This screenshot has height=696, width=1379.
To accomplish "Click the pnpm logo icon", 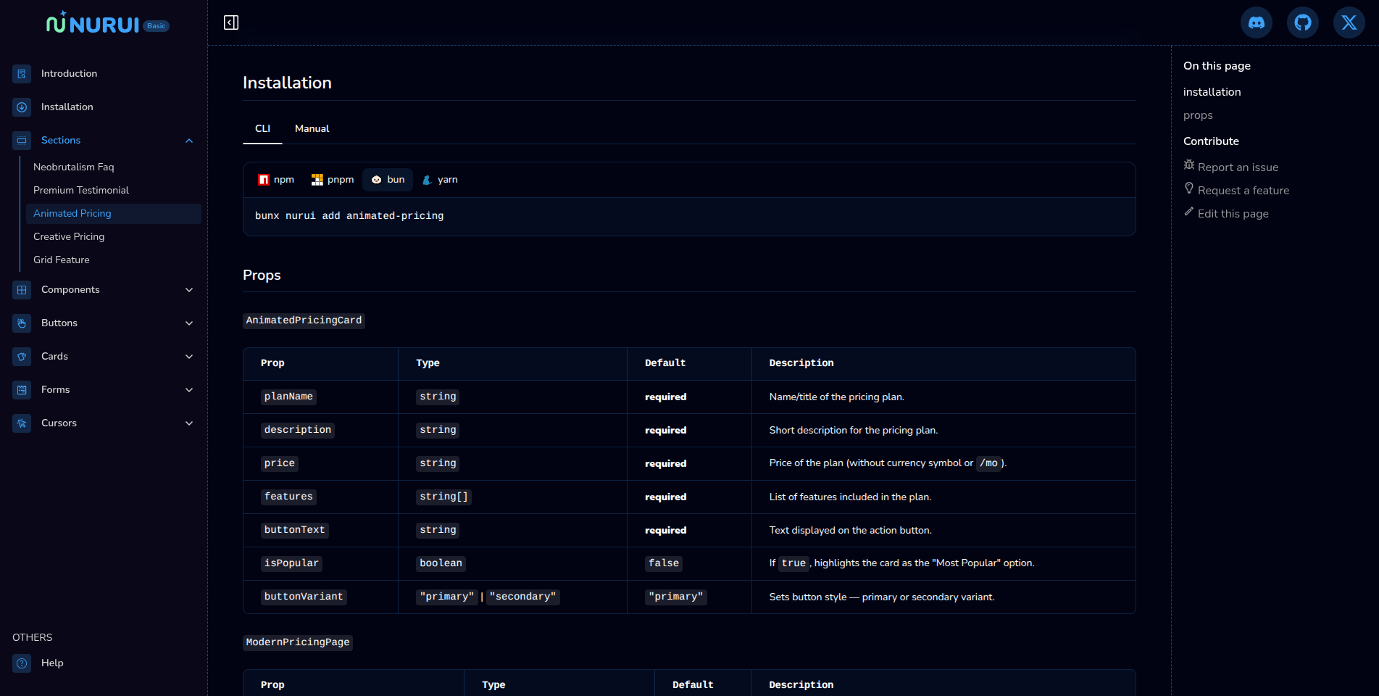I will [x=317, y=180].
